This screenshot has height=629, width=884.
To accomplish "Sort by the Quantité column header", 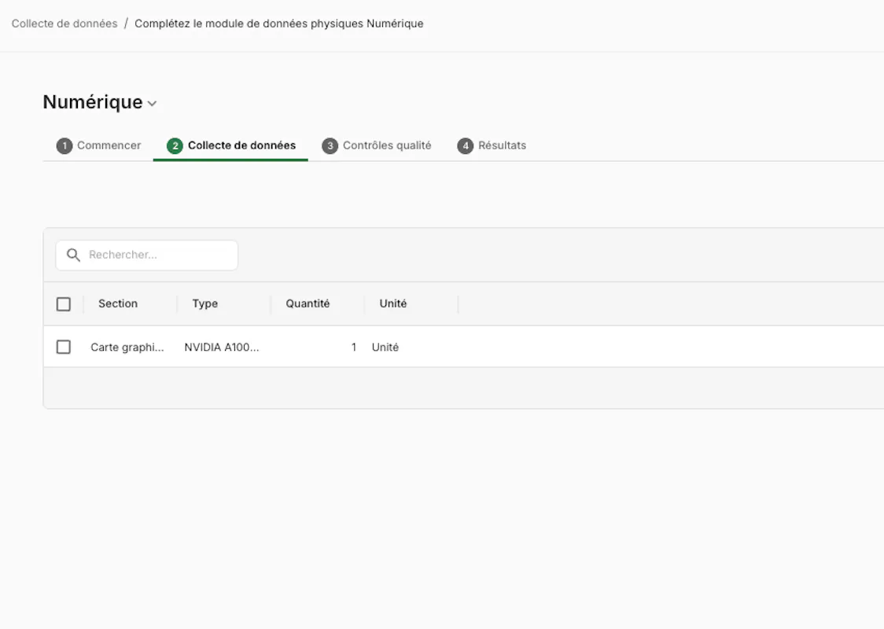I will coord(308,303).
